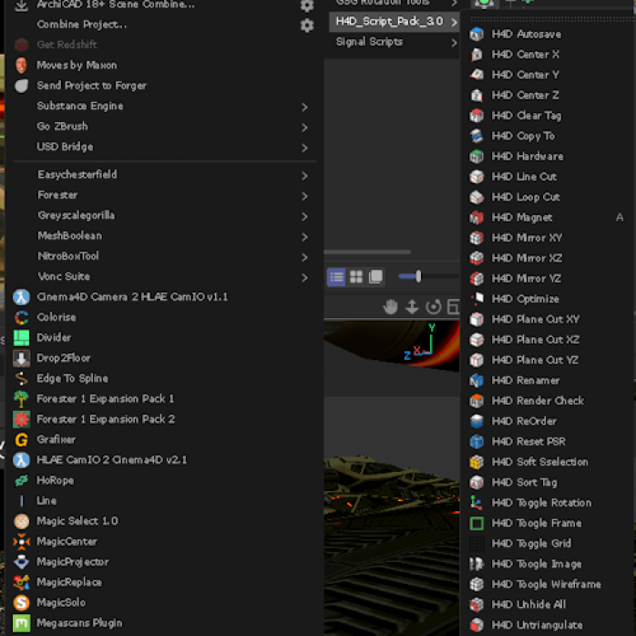
Task: Choose H4D Copy To
Action: tap(548, 136)
